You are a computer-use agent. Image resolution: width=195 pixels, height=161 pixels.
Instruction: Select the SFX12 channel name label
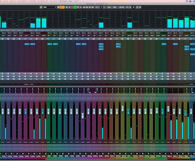[118, 156]
